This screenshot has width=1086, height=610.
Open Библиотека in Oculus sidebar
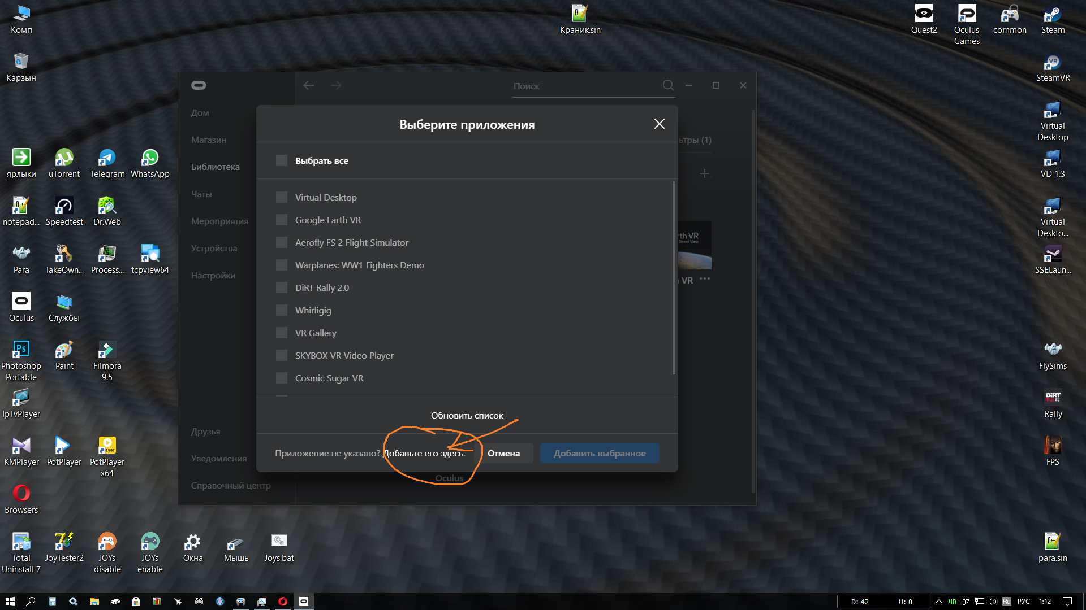215,167
